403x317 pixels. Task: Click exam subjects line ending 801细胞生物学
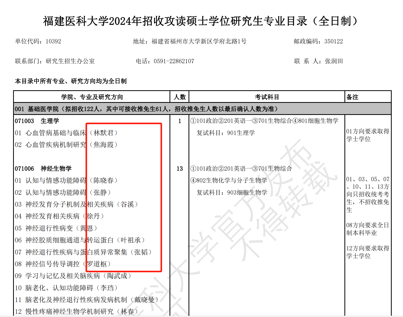tap(264, 121)
